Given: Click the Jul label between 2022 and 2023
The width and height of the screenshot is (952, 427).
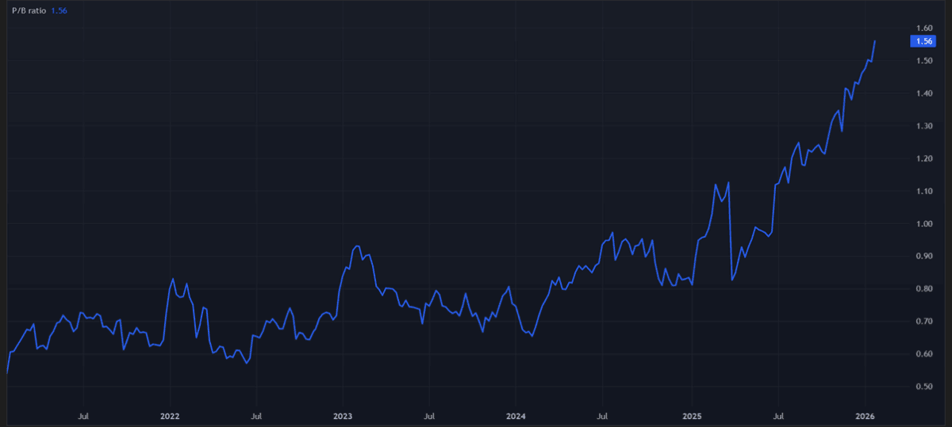Looking at the screenshot, I should pos(255,415).
